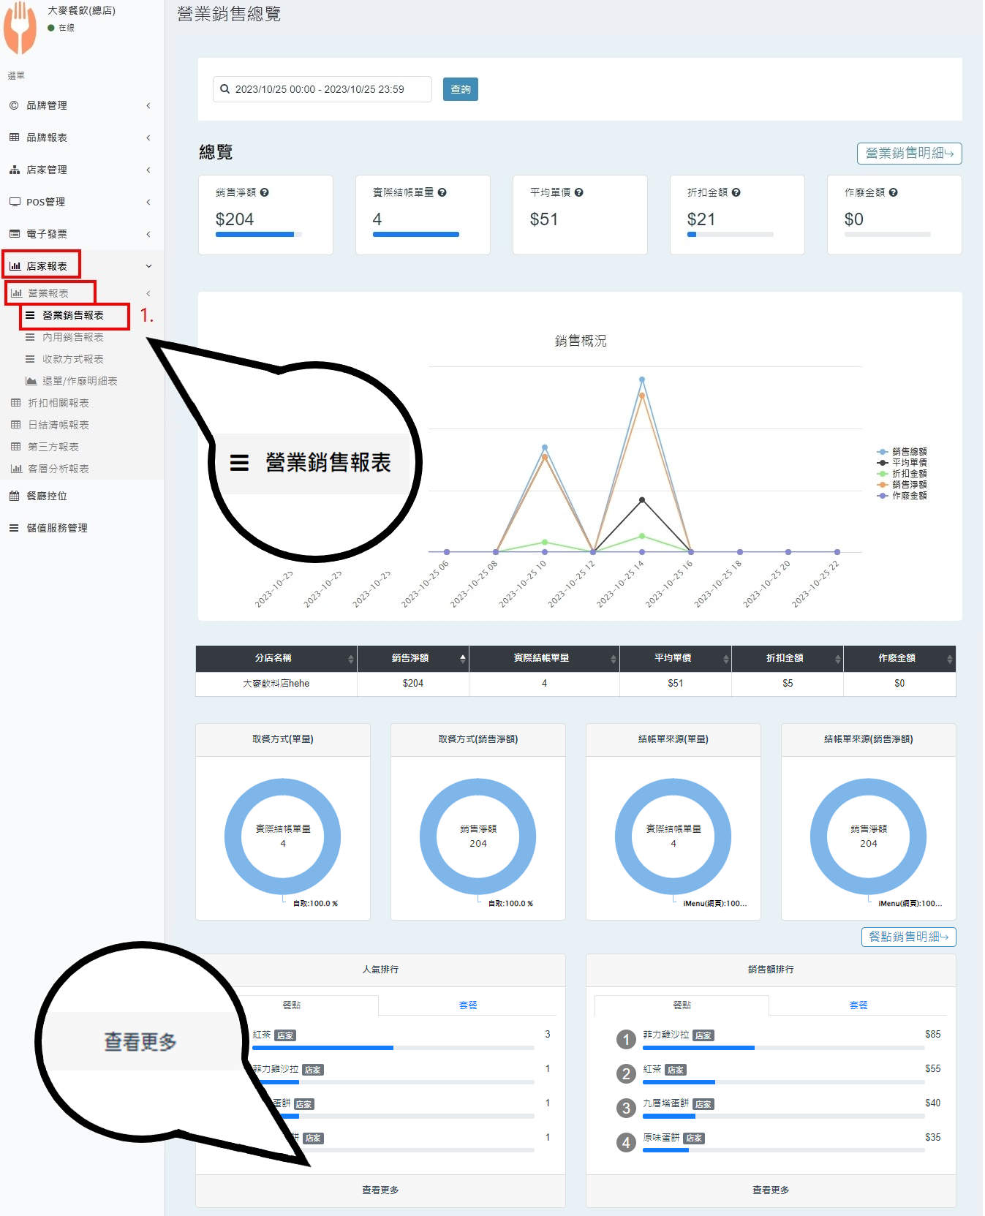The image size is (985, 1216).
Task: Switch to 套餐 tab under 人氣排行
Action: [x=468, y=1005]
